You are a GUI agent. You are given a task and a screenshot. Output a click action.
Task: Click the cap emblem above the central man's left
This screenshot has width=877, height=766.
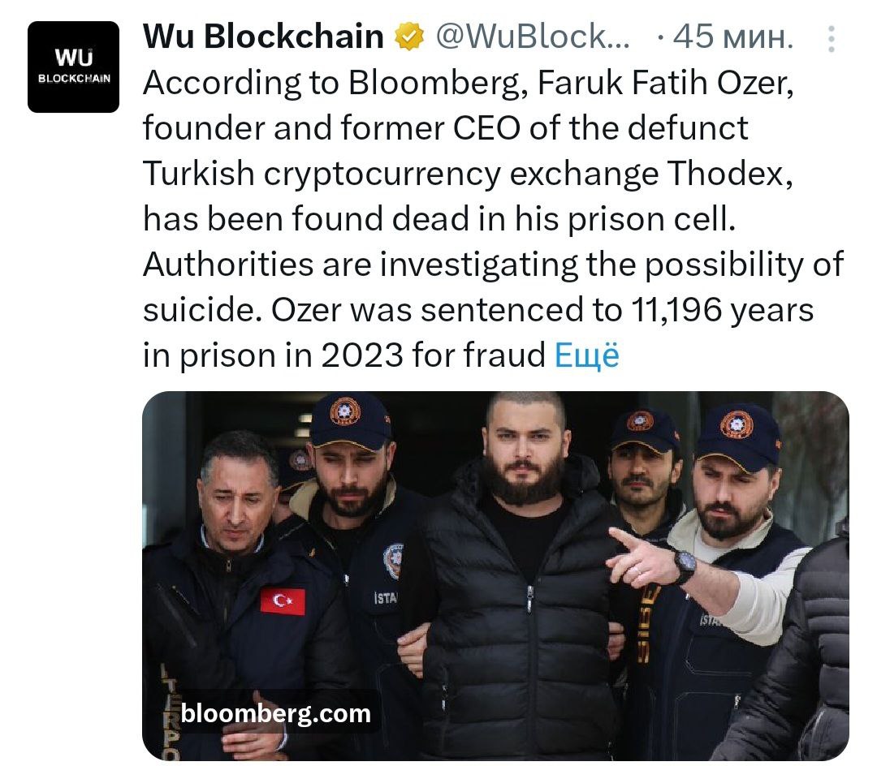pos(345,411)
